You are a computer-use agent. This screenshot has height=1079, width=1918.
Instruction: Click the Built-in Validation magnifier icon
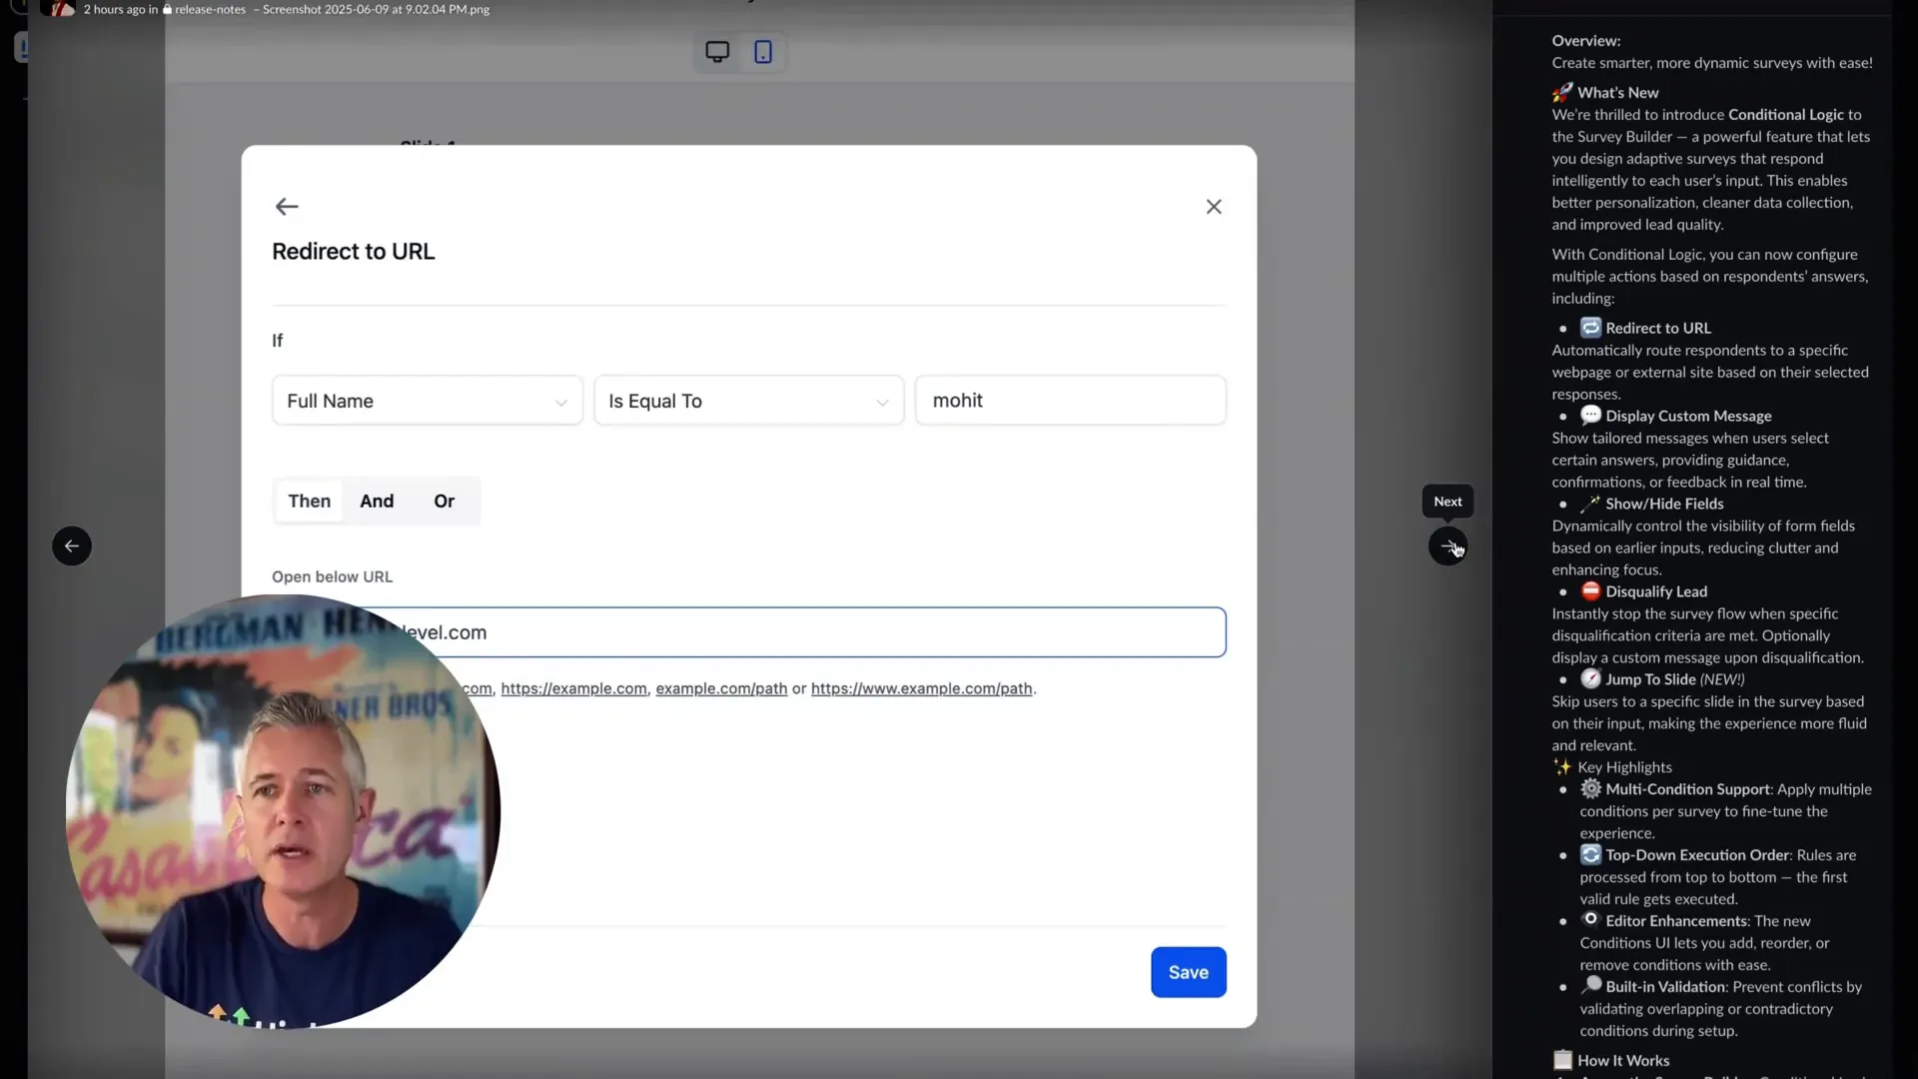(1590, 986)
